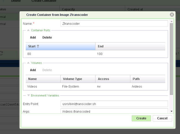Click the scroll down arrow in dialog
Viewport: 180px width, 134px height.
click(x=172, y=111)
